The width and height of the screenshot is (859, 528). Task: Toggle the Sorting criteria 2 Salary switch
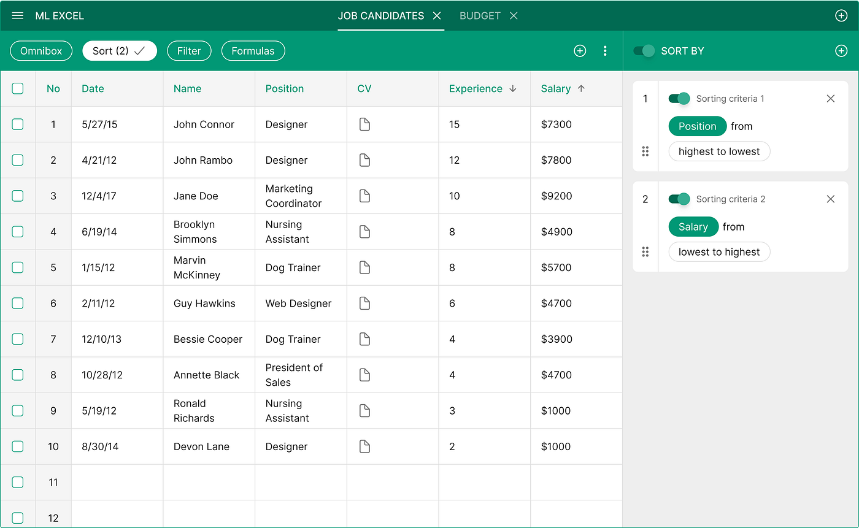coord(679,199)
